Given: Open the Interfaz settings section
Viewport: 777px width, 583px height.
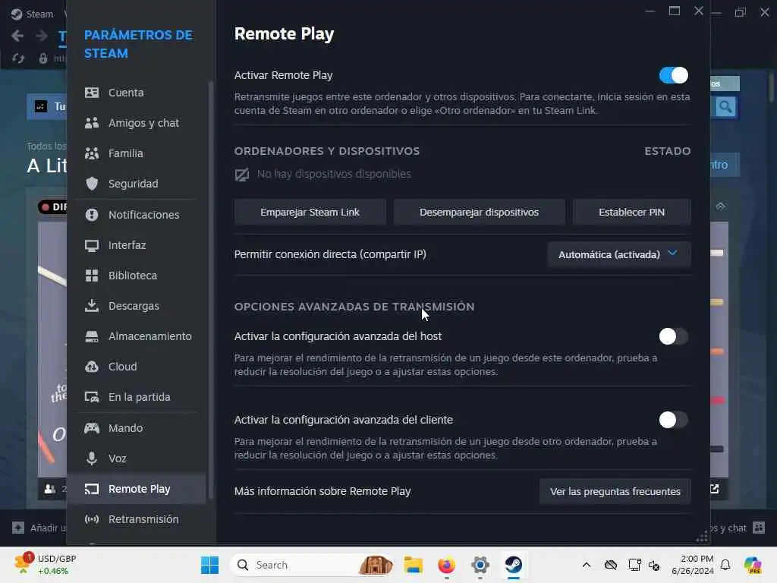Looking at the screenshot, I should 137,245.
